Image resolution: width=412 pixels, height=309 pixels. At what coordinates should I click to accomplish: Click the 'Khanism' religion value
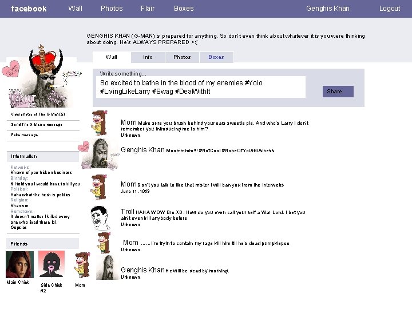coord(19,205)
